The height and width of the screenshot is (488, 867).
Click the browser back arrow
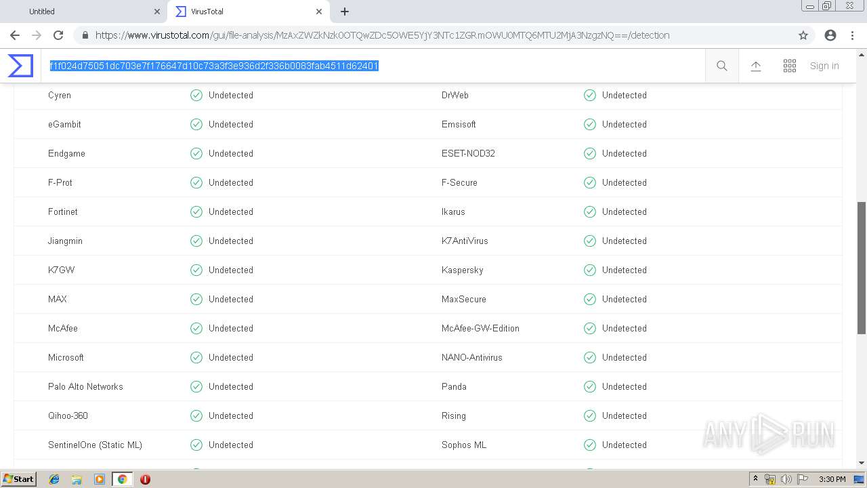pos(15,35)
